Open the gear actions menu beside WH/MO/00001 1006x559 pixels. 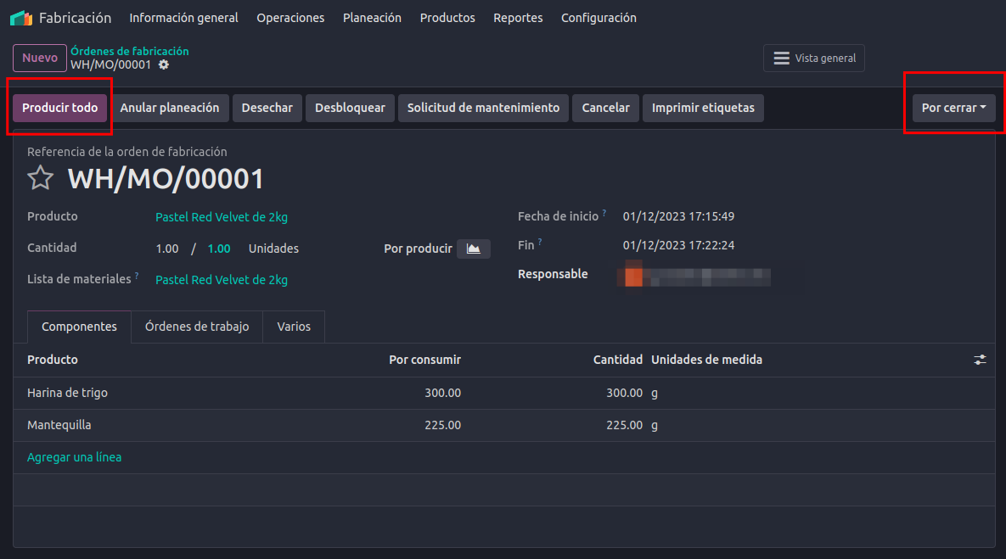164,64
